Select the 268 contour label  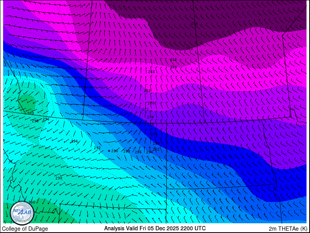[x=147, y=91]
